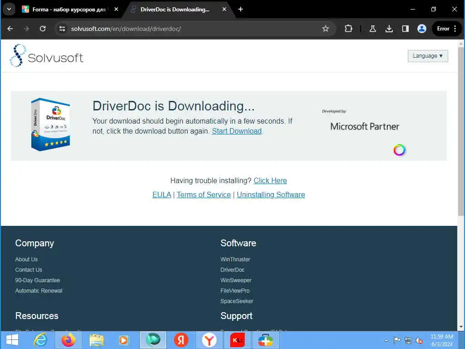465x349 pixels.
Task: Open WinThruster footer link
Action: point(235,259)
